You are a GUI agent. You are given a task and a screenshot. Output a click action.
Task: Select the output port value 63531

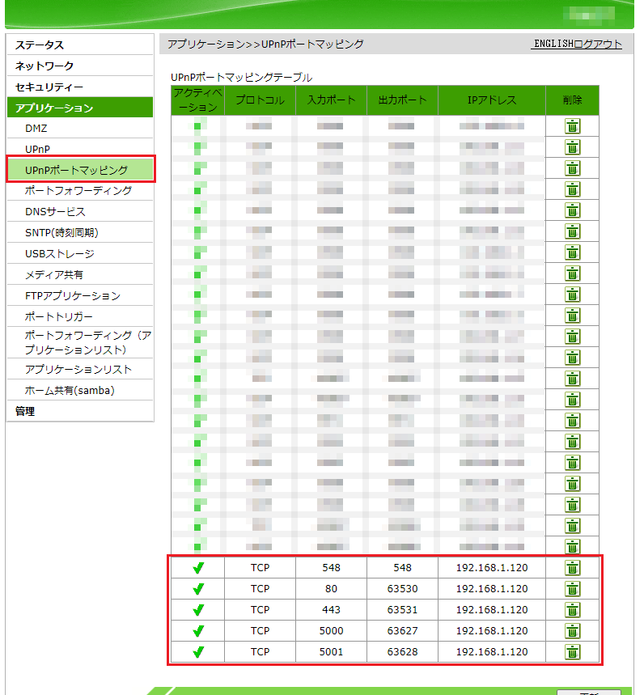[402, 610]
